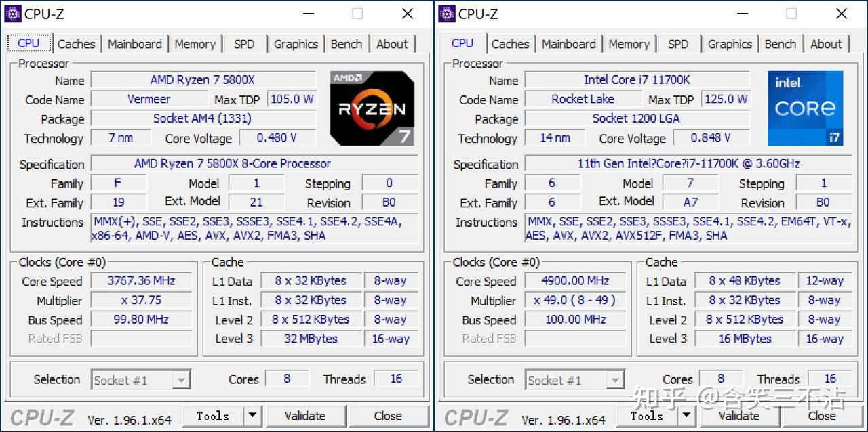Click the name field Intel Core i7 11700K
Image resolution: width=868 pixels, height=432 pixels.
[x=637, y=80]
